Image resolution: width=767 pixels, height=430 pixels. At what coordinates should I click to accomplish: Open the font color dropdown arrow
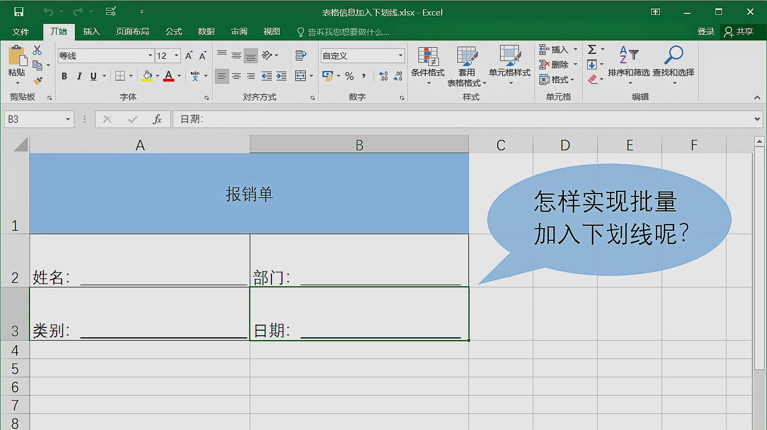[x=179, y=76]
